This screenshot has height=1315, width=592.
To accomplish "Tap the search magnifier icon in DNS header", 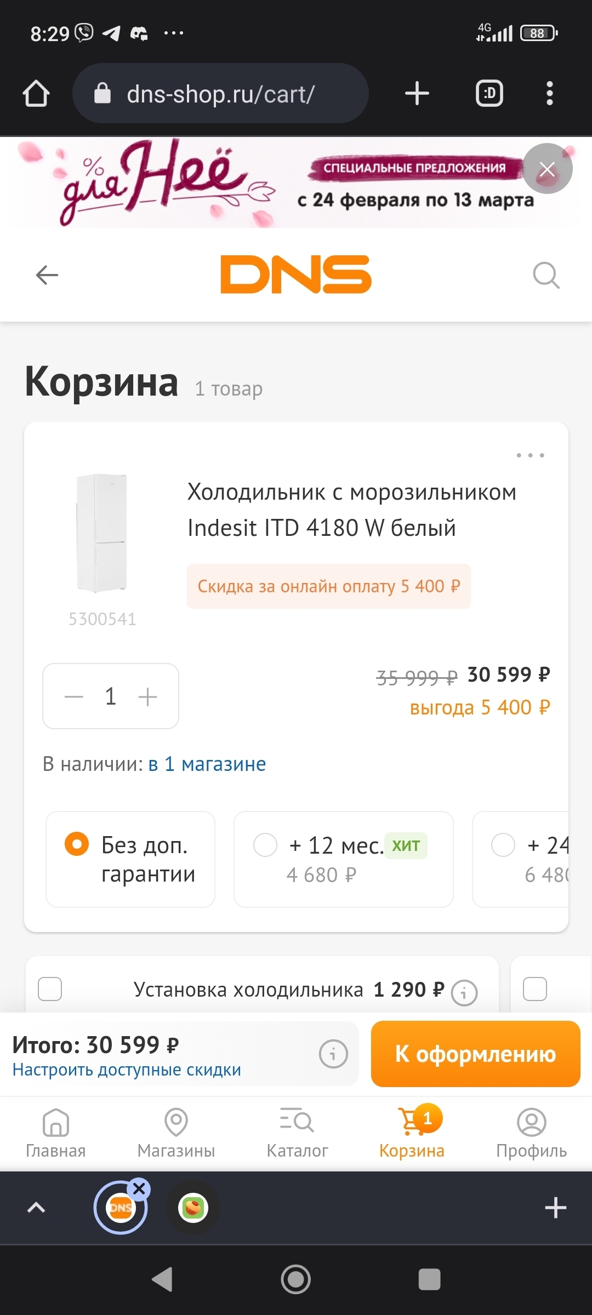I will pos(546,275).
